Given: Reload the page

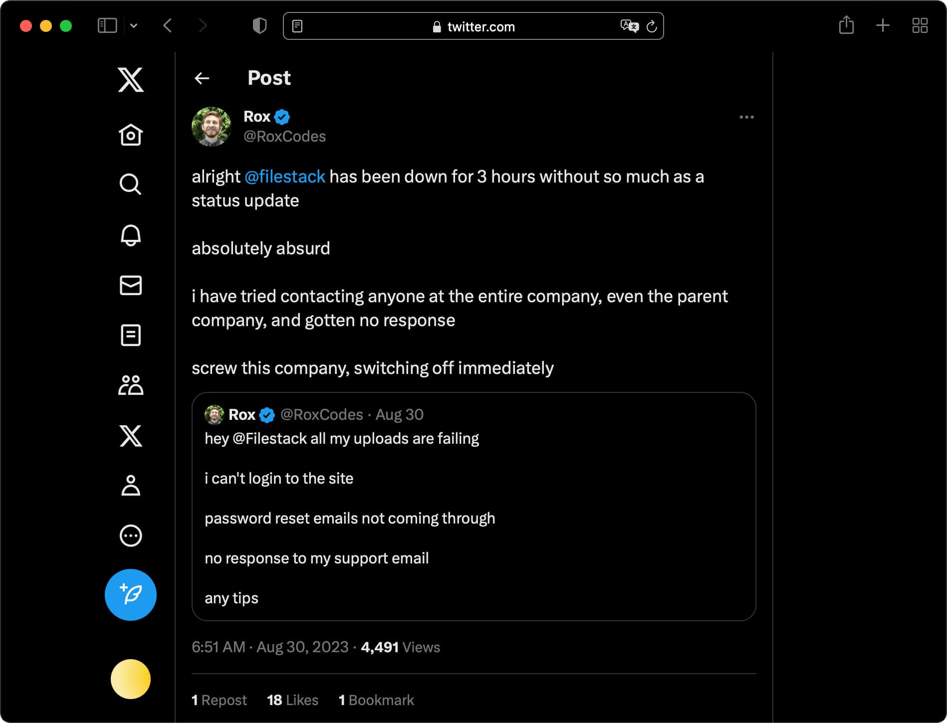Looking at the screenshot, I should pyautogui.click(x=652, y=26).
